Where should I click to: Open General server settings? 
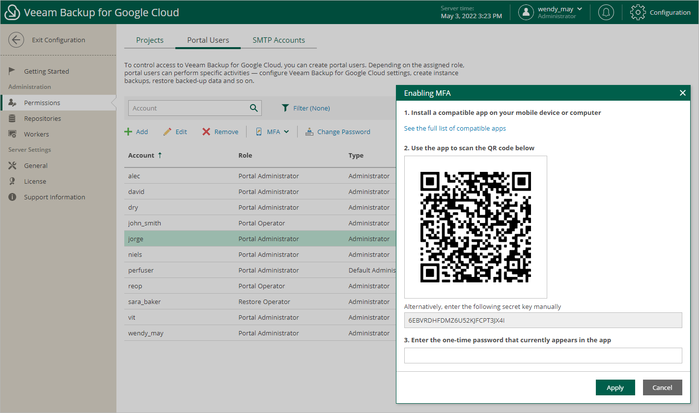click(58, 165)
